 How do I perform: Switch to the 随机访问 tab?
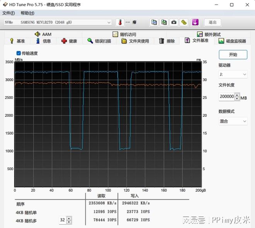click(124, 34)
